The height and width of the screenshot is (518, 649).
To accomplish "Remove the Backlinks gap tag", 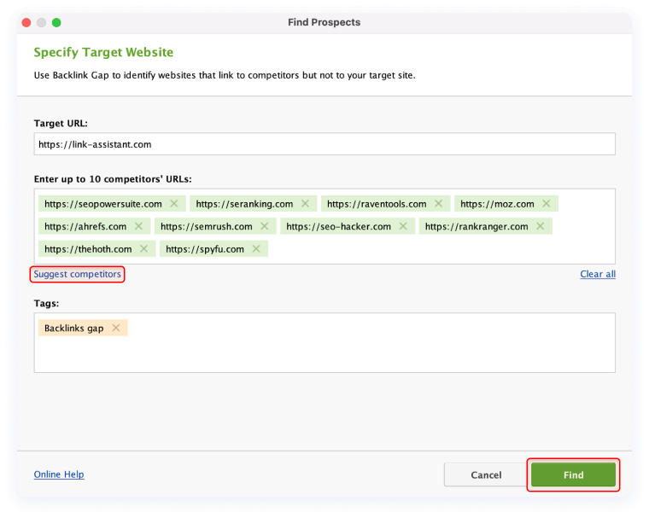I will (x=116, y=328).
